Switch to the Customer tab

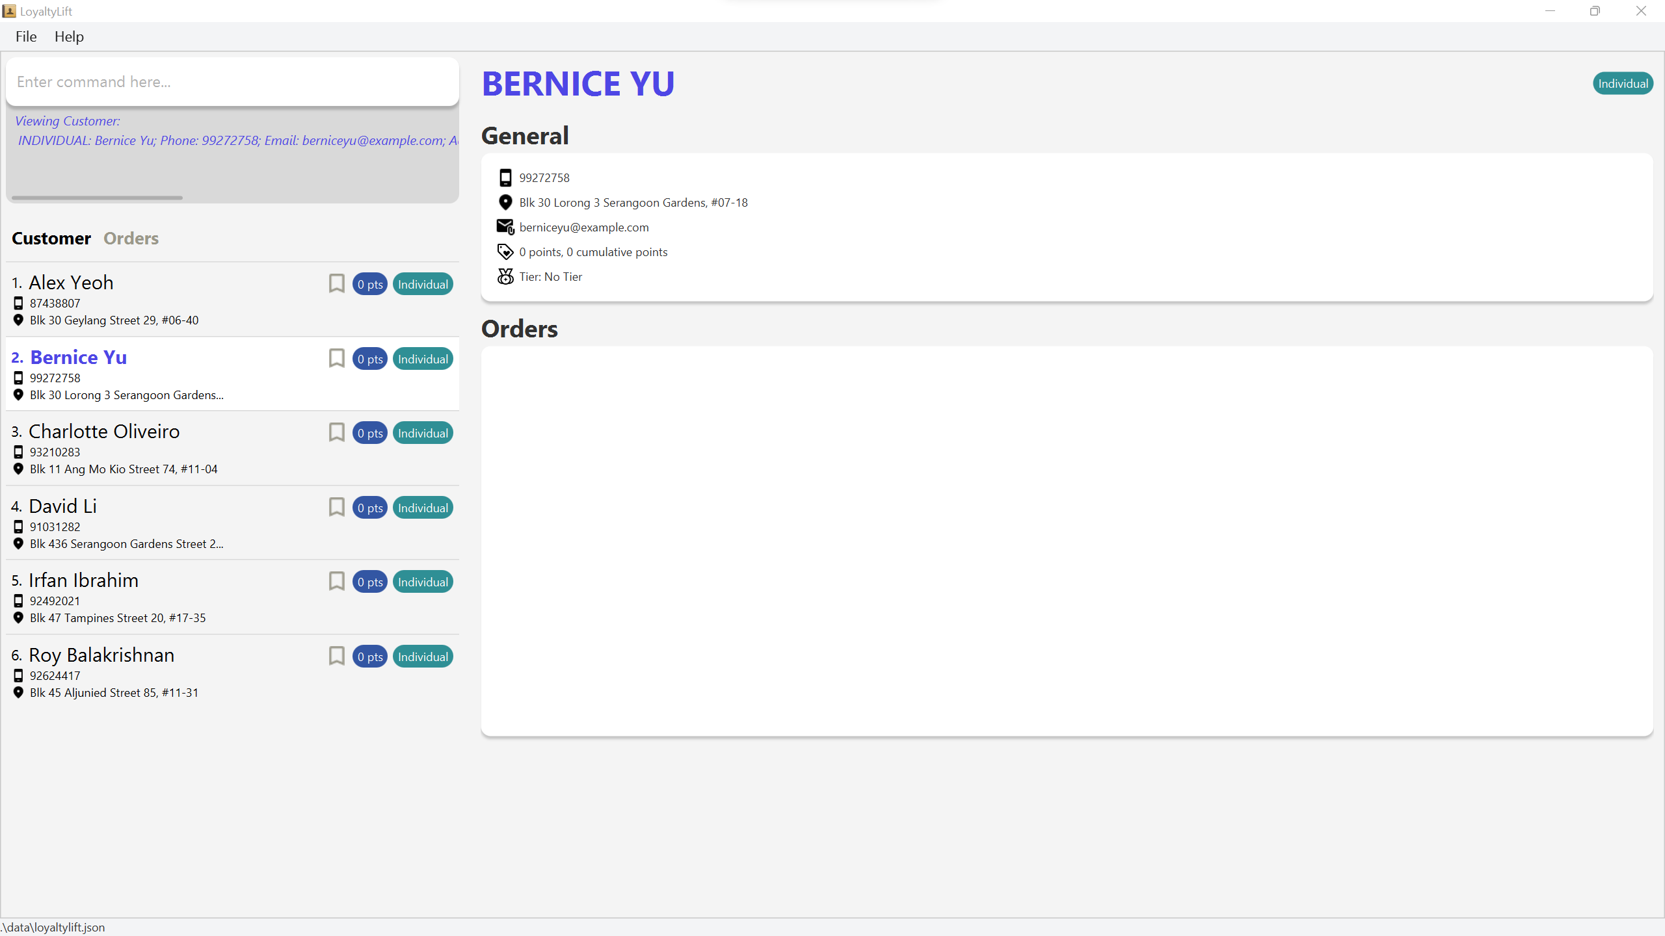pyautogui.click(x=51, y=239)
